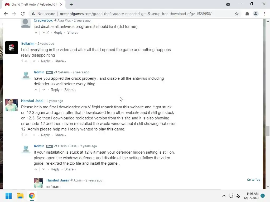This screenshot has width=270, height=202.
Task: Go back using the back arrow
Action: [x=6, y=14]
